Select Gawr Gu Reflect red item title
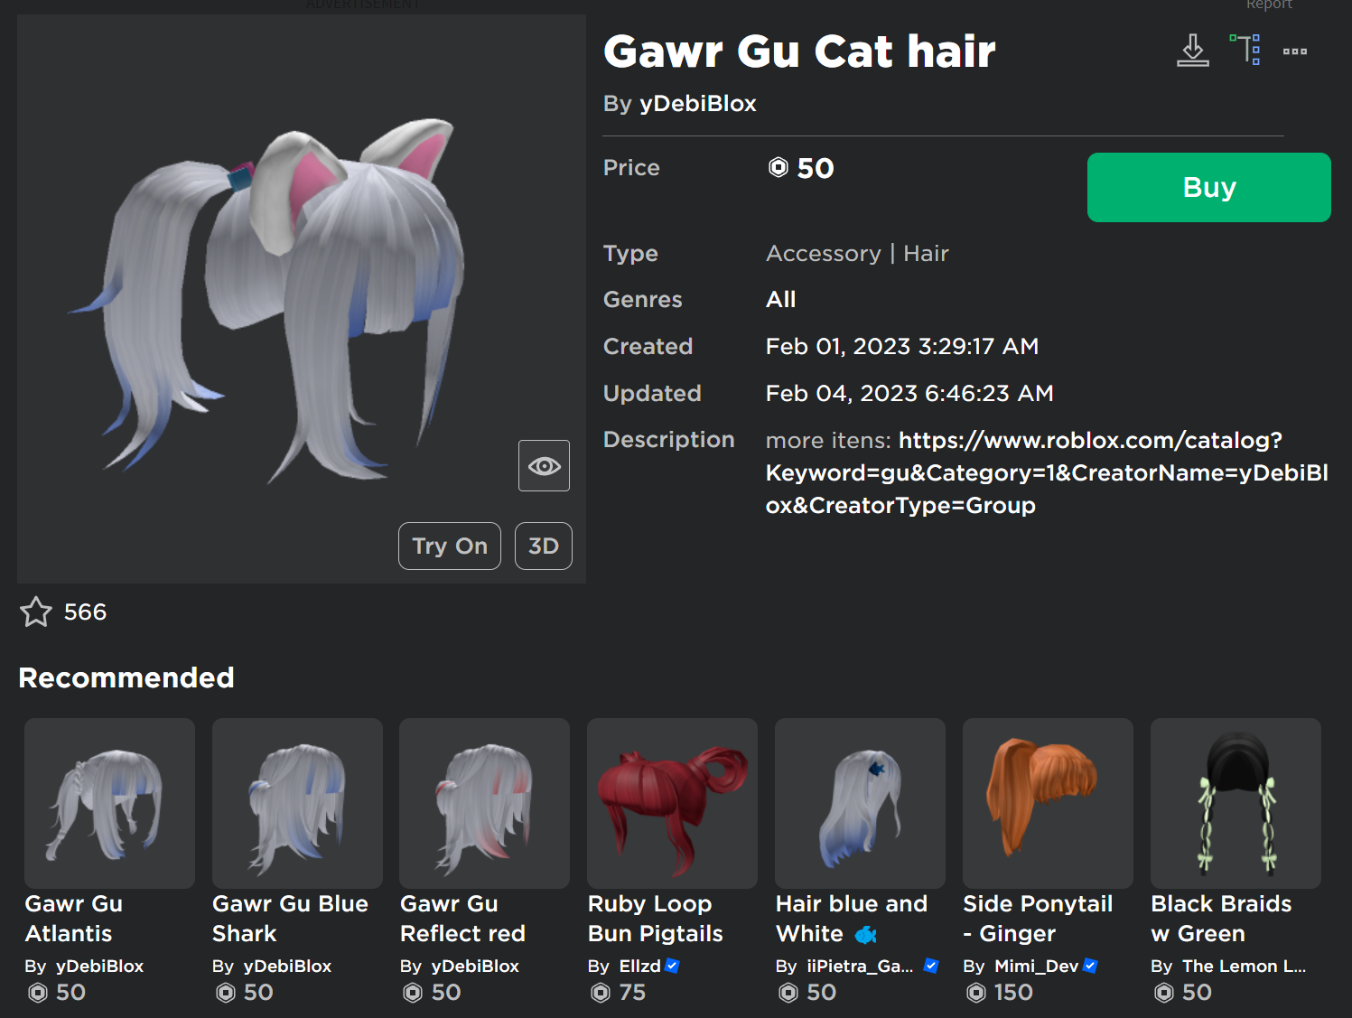 click(x=462, y=919)
